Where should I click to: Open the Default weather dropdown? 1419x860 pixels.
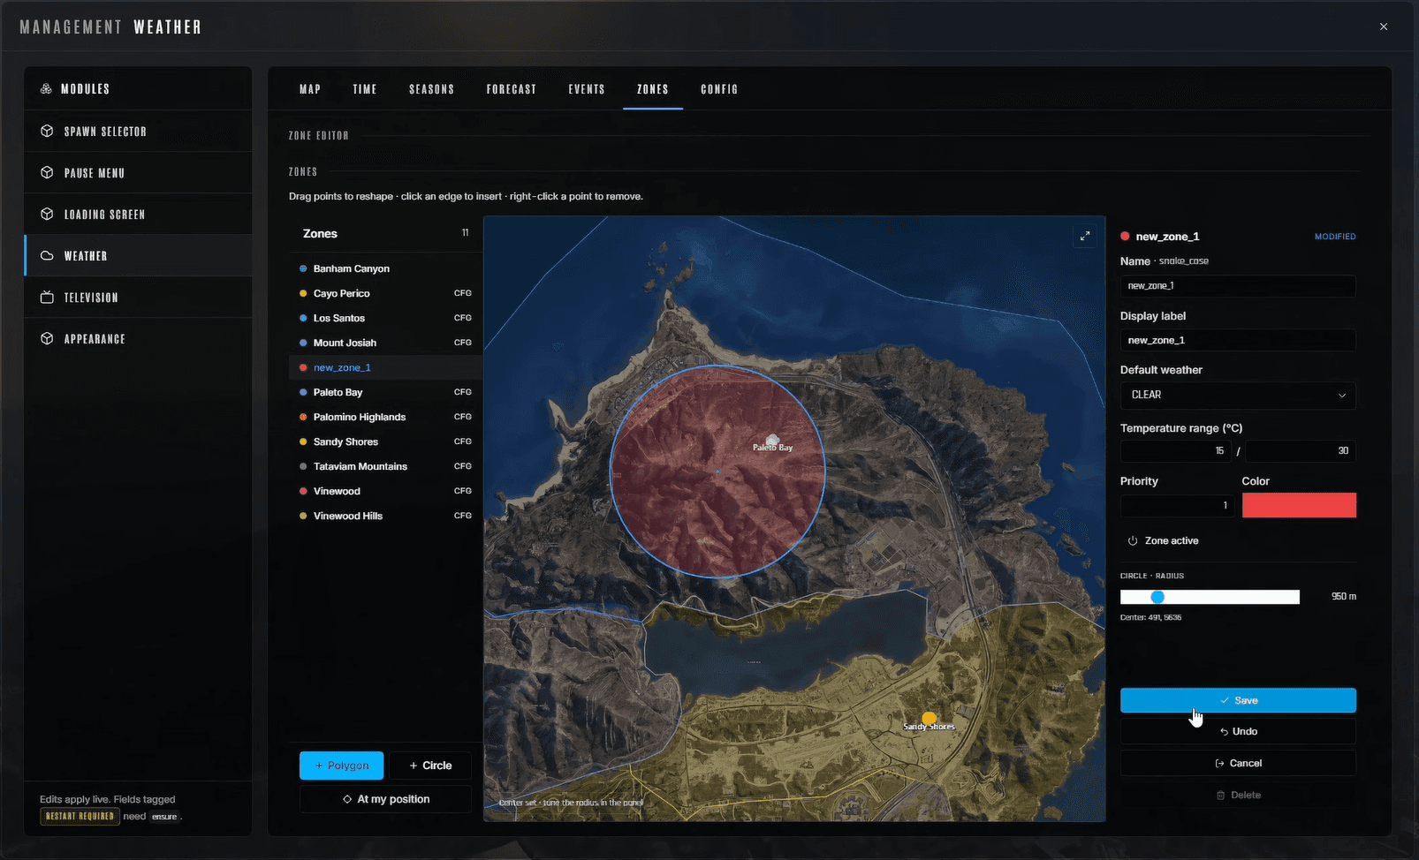[1238, 395]
